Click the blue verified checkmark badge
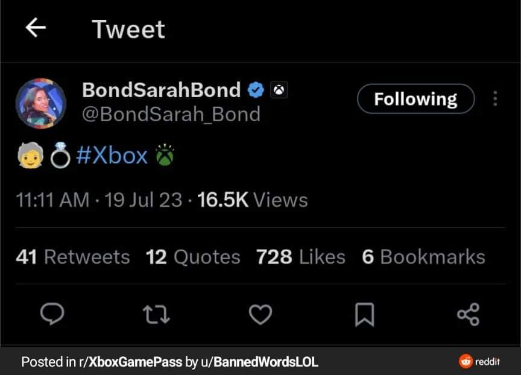The height and width of the screenshot is (375, 521). [x=256, y=90]
